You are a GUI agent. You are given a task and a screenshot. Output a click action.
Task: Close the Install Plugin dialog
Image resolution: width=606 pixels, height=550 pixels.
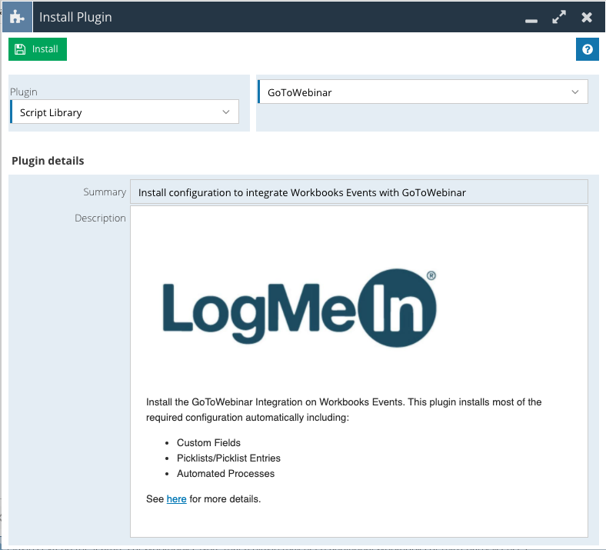[x=587, y=17]
